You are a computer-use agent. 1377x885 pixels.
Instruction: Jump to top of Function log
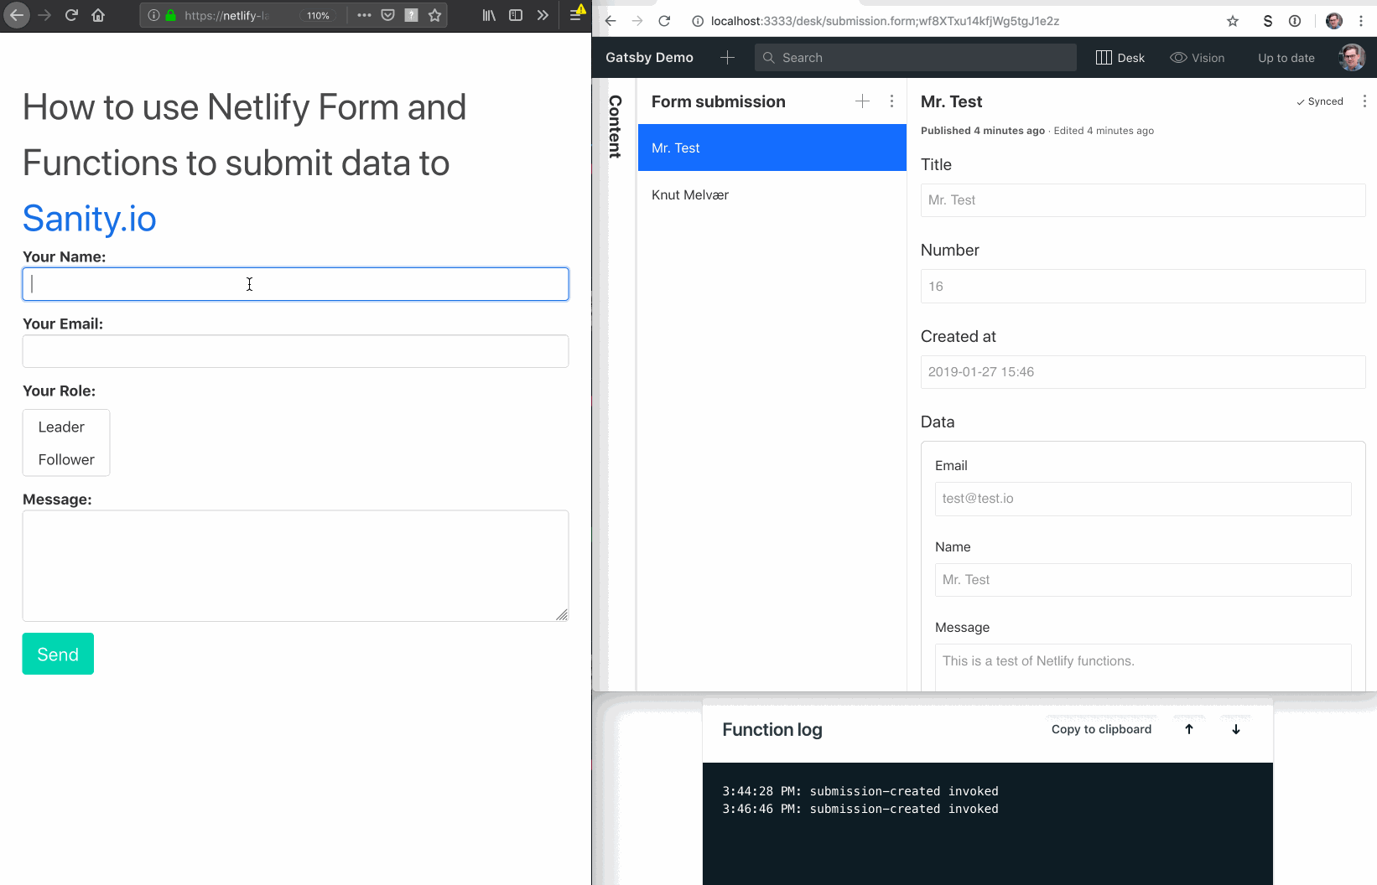click(1189, 729)
